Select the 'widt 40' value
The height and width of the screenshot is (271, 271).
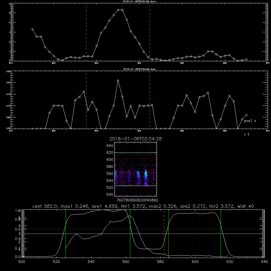click(246, 206)
